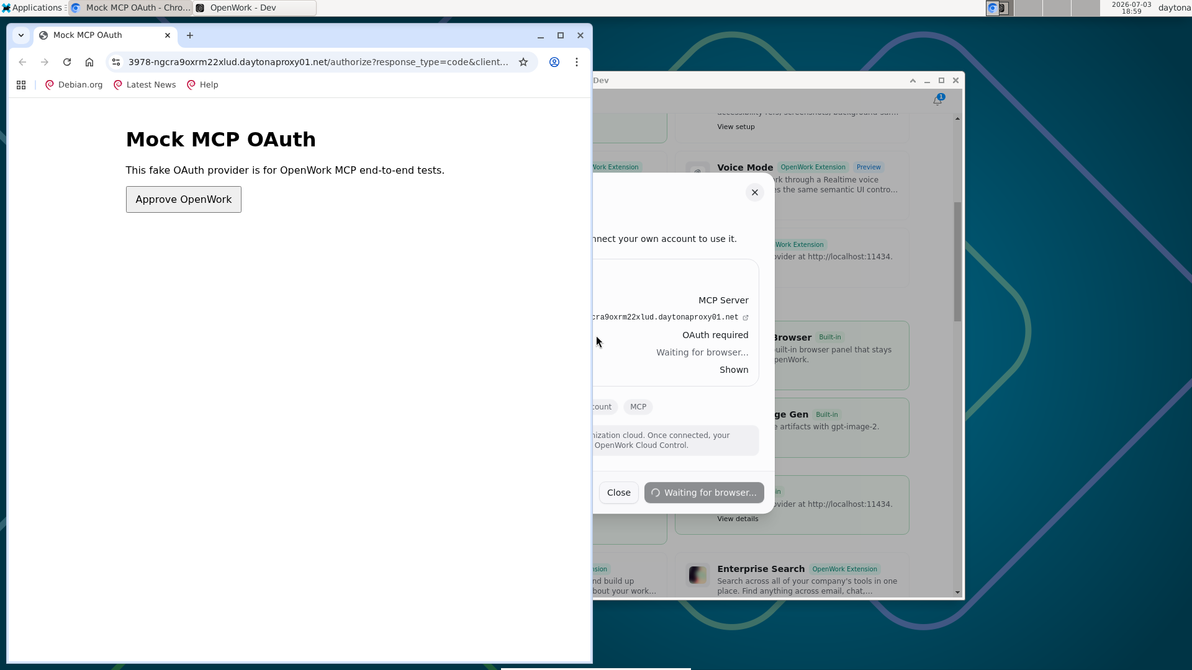Open the Chrome apps grid shortcut
The image size is (1192, 670).
point(21,85)
